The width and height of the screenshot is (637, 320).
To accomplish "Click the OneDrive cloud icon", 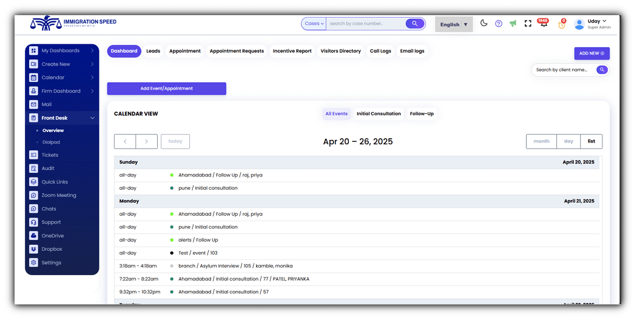I will pos(34,236).
